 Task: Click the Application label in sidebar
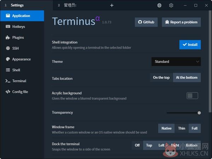21,16
